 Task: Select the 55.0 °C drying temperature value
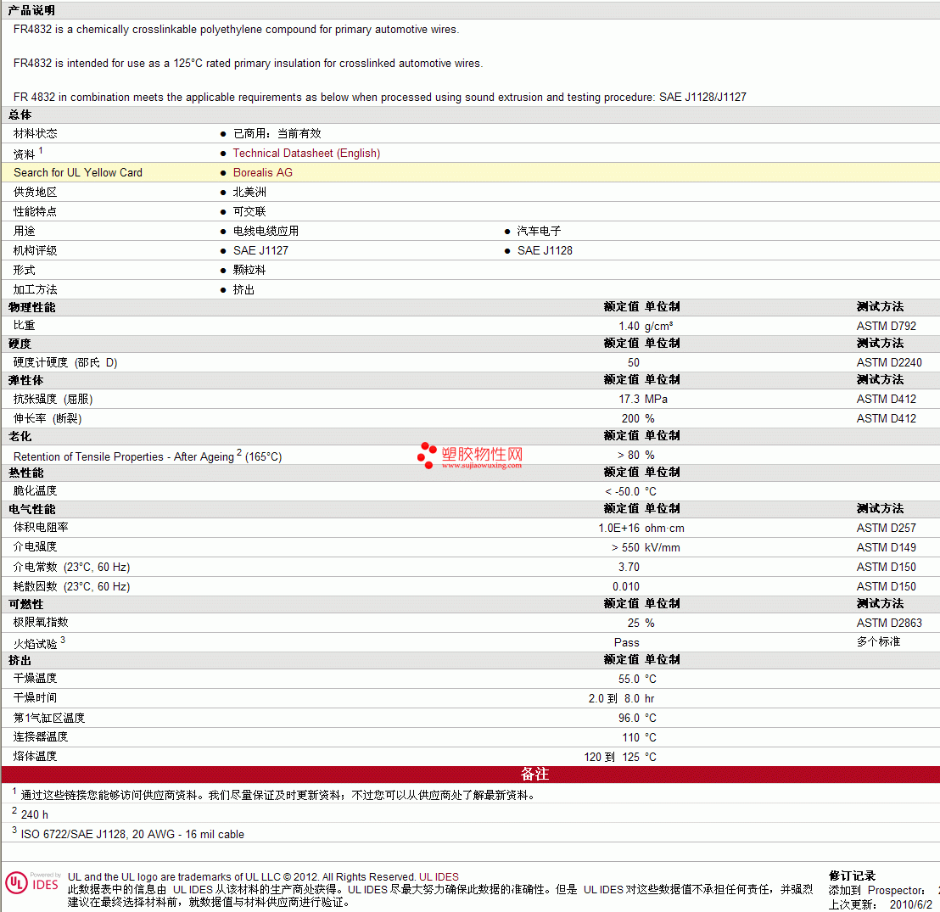[637, 680]
